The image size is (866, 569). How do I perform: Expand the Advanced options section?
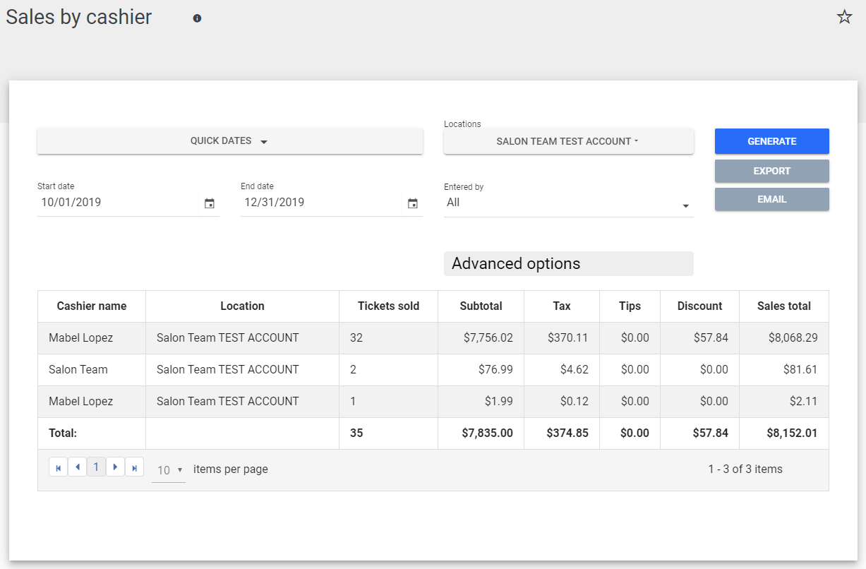(x=568, y=264)
